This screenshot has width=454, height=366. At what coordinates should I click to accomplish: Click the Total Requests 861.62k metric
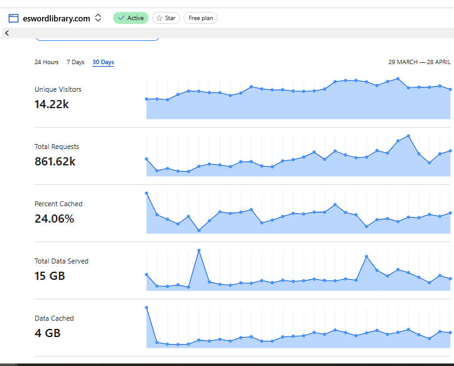[x=57, y=155]
